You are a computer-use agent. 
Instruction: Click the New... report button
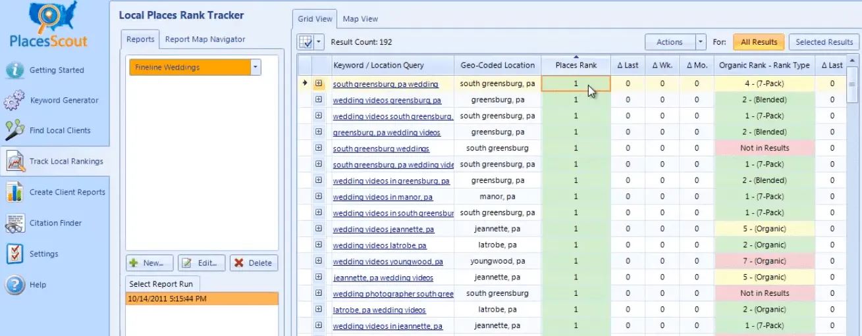[149, 263]
